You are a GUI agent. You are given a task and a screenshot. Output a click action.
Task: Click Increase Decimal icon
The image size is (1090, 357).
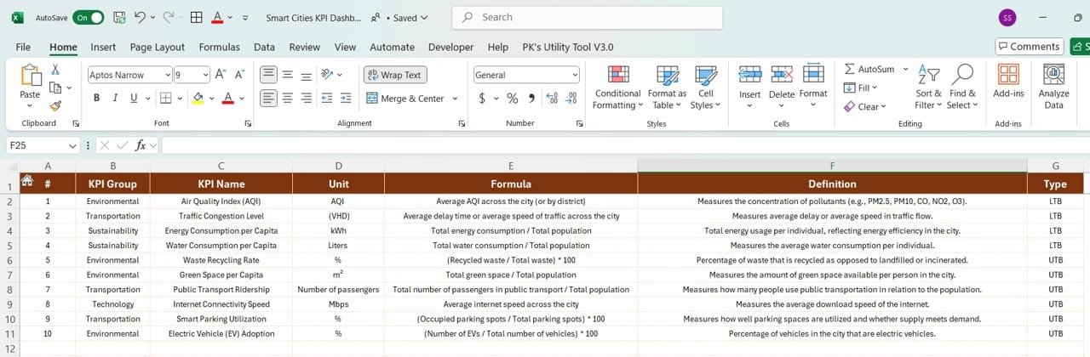(552, 99)
